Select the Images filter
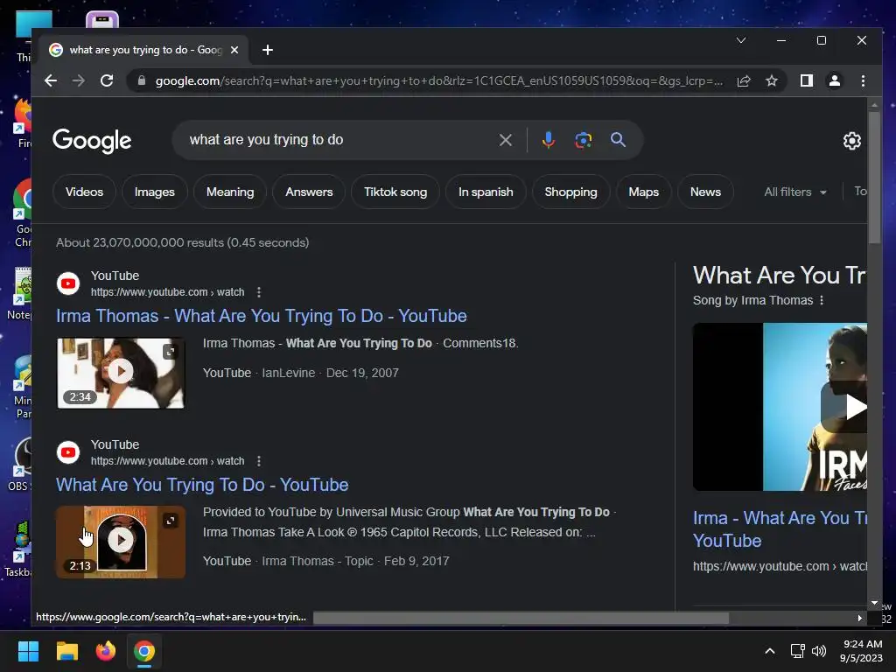Viewport: 896px width, 672px height. pyautogui.click(x=154, y=192)
